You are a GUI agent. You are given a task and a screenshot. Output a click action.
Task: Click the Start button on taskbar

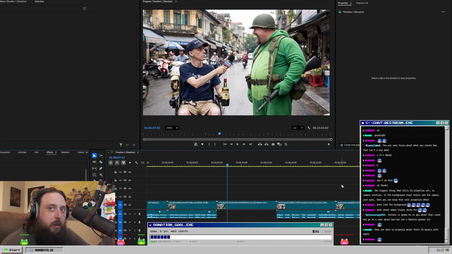click(12, 250)
